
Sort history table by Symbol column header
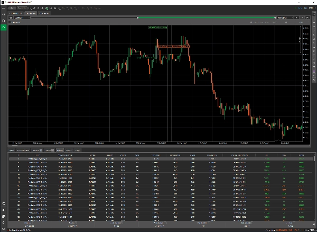coord(92,155)
